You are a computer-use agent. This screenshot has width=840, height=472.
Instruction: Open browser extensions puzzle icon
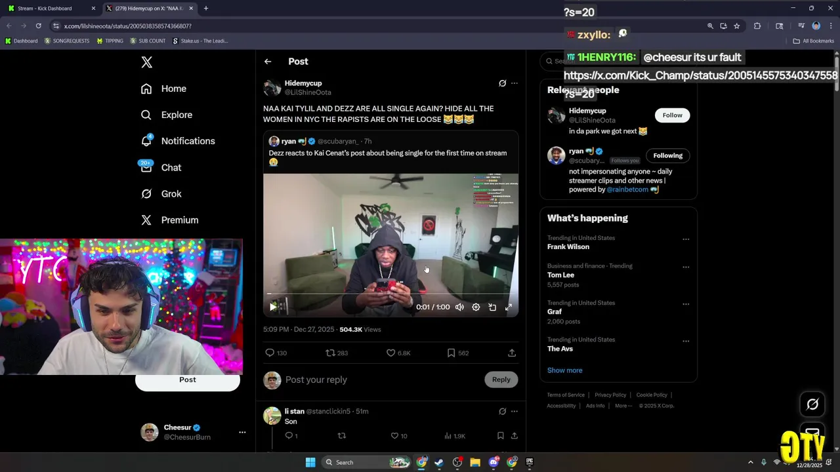point(757,26)
